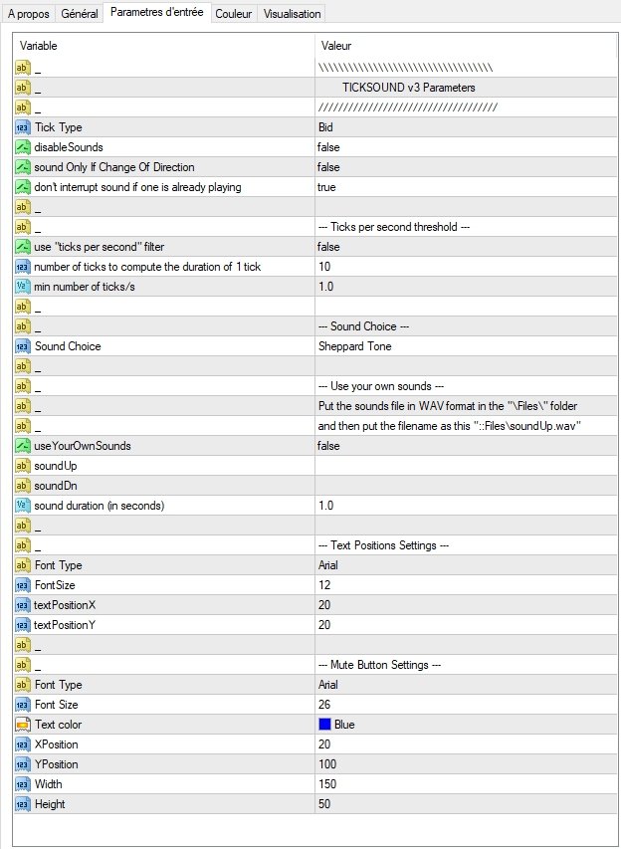This screenshot has height=849, width=621.
Task: Click the icon next to sound Only If Change Of Direction
Action: click(23, 167)
